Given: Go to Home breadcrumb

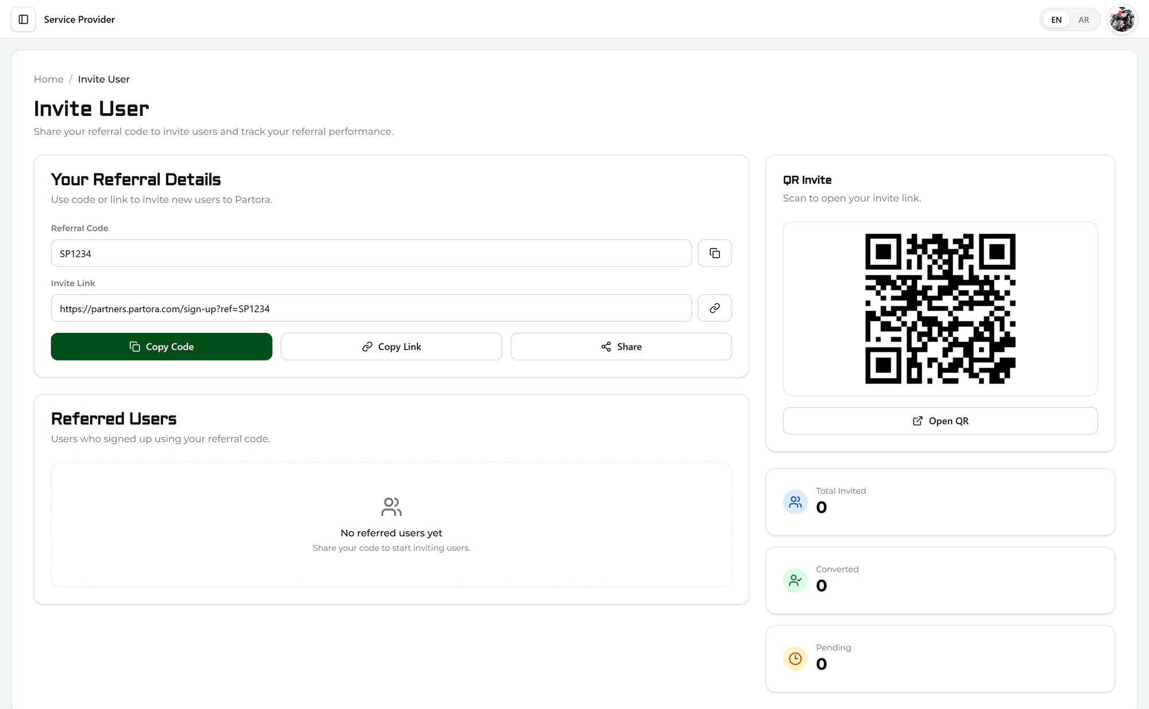Looking at the screenshot, I should pos(48,79).
